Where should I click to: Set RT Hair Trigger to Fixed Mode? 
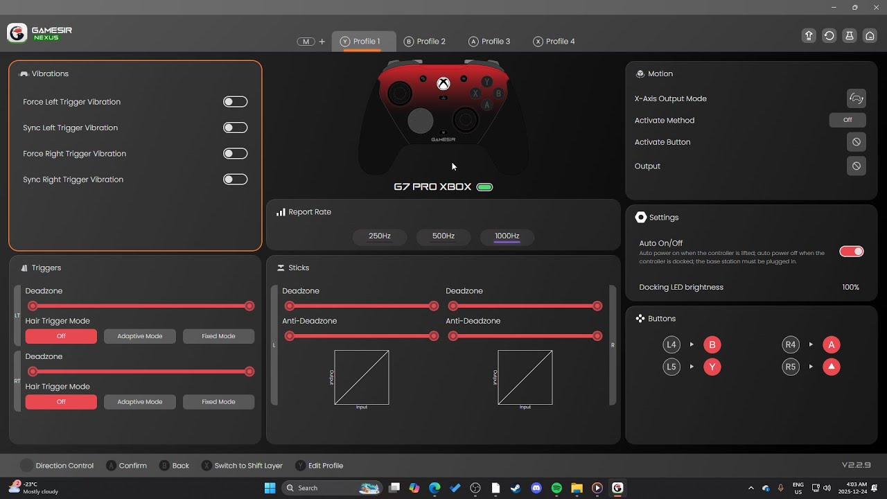coord(218,402)
